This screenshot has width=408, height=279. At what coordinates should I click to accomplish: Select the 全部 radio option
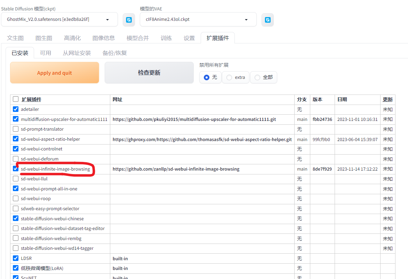pos(264,77)
